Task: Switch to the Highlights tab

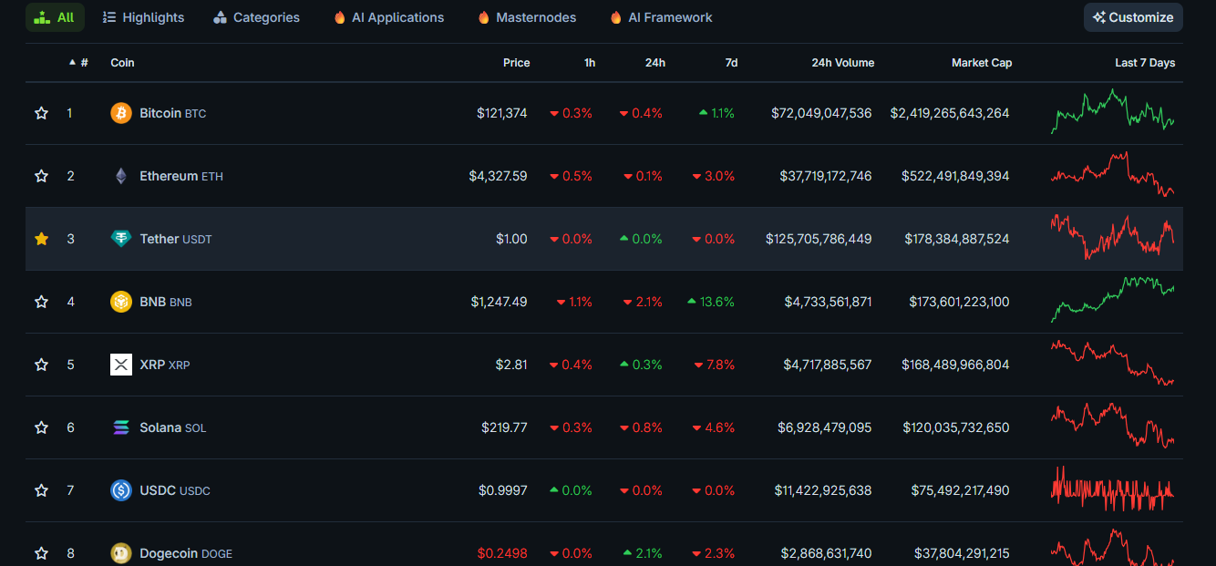Action: click(x=143, y=17)
